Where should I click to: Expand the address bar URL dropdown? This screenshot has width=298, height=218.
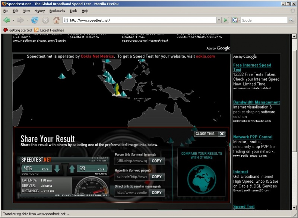219,20
